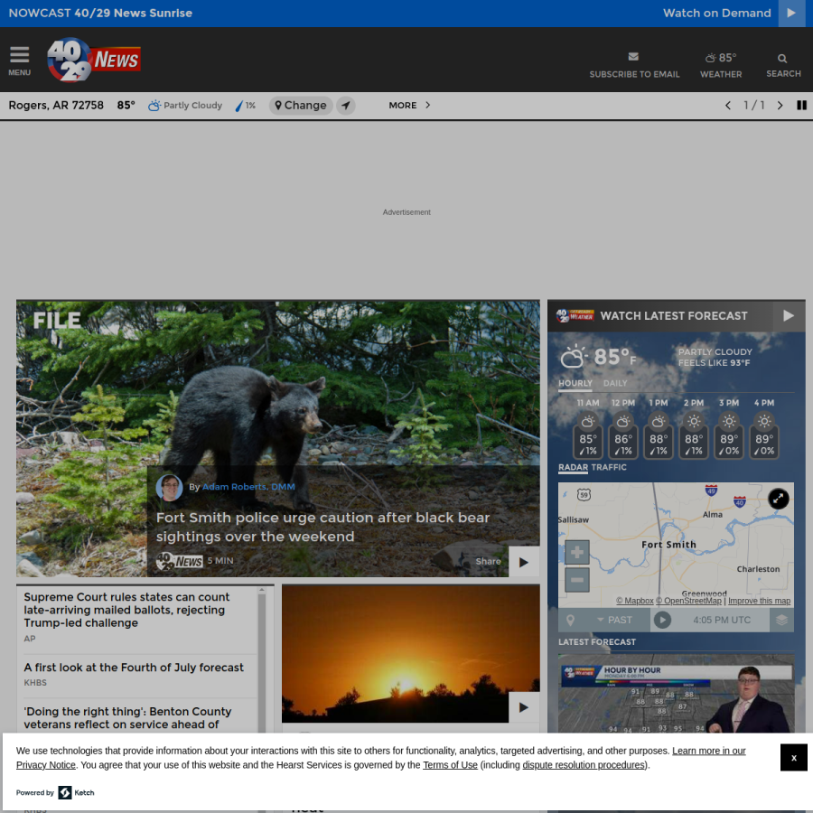Play the radar animation loop
The height and width of the screenshot is (813, 813).
[x=662, y=620]
